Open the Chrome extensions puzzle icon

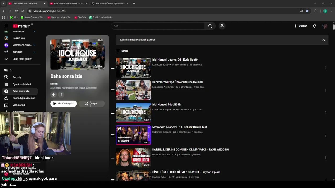316,11
